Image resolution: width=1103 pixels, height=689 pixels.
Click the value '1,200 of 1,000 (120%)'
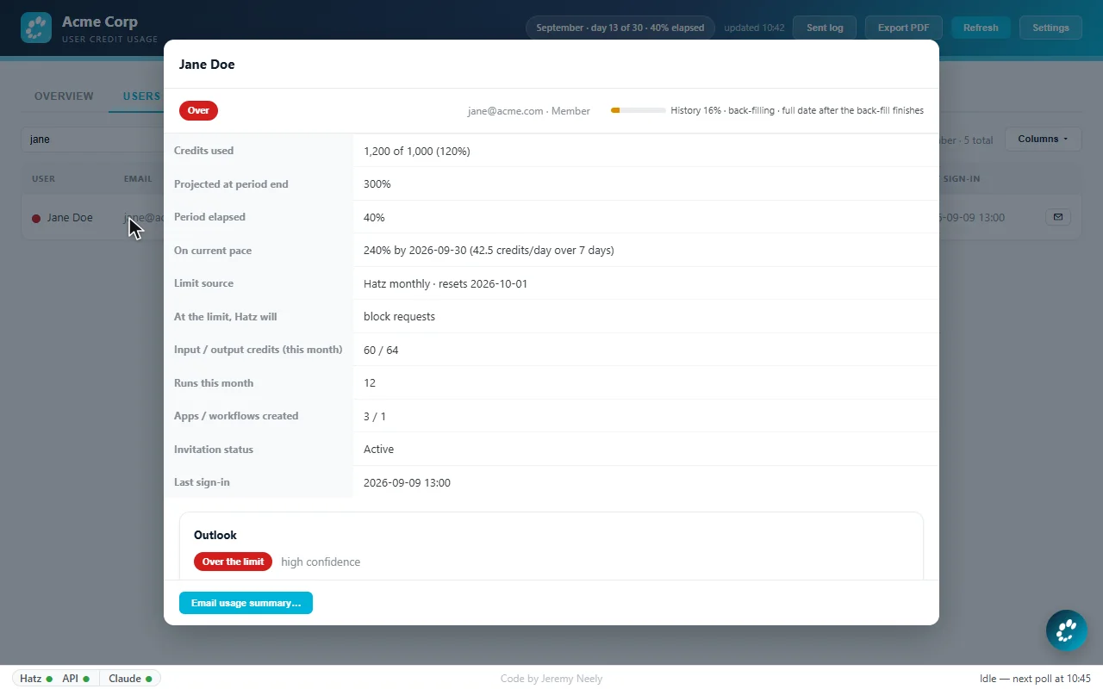417,151
